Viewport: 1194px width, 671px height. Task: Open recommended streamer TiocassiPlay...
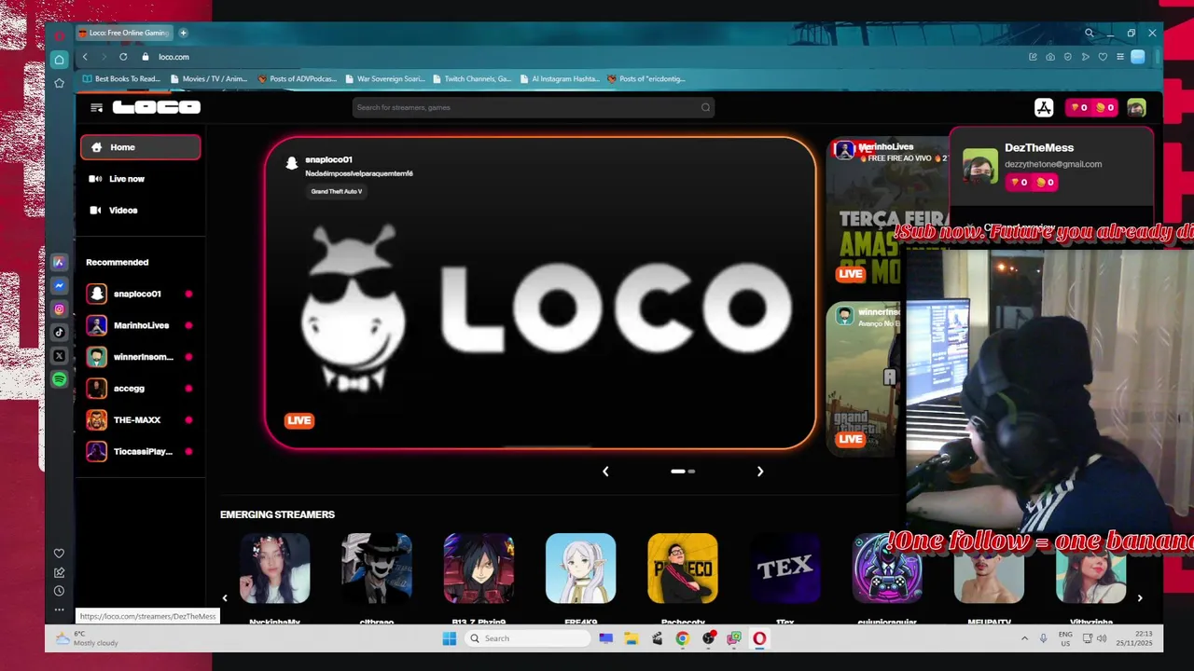click(140, 452)
